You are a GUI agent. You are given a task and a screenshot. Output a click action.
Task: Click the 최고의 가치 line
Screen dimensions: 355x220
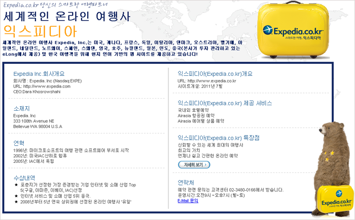tap(189, 150)
